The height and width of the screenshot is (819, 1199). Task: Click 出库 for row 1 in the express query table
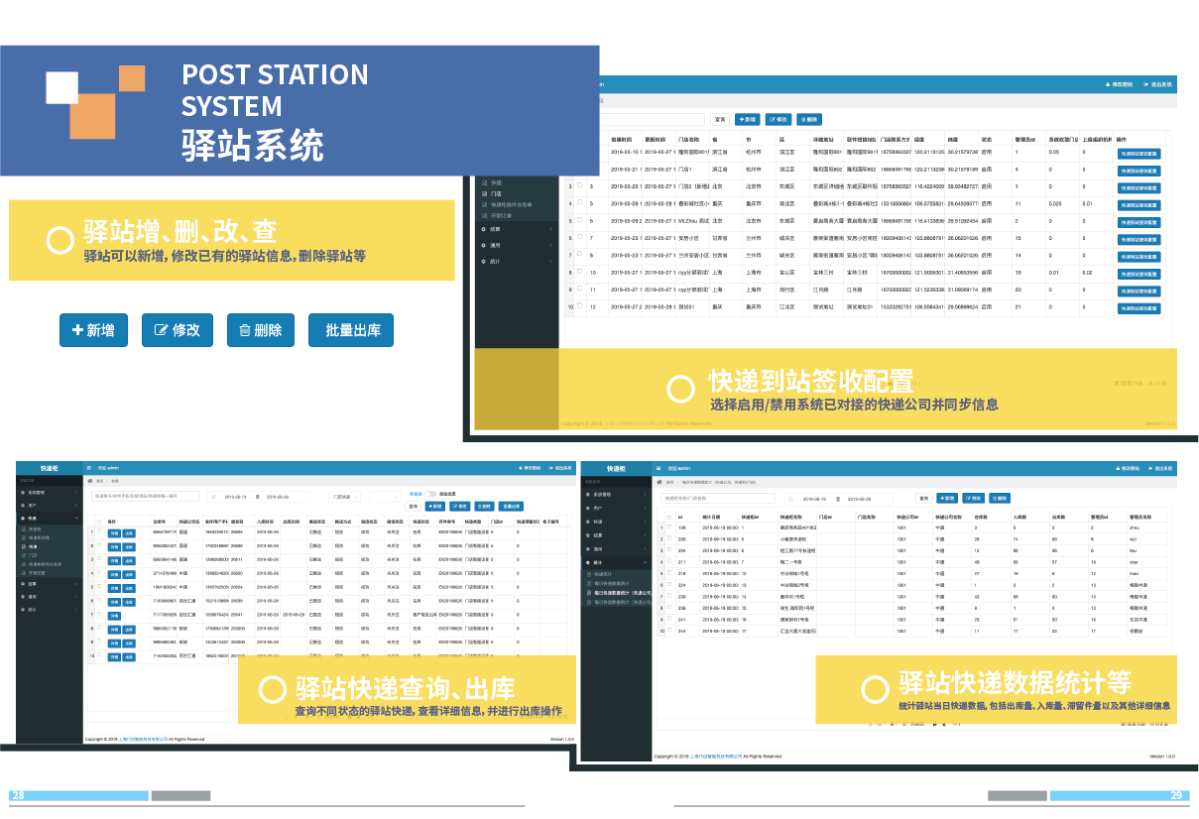point(129,532)
